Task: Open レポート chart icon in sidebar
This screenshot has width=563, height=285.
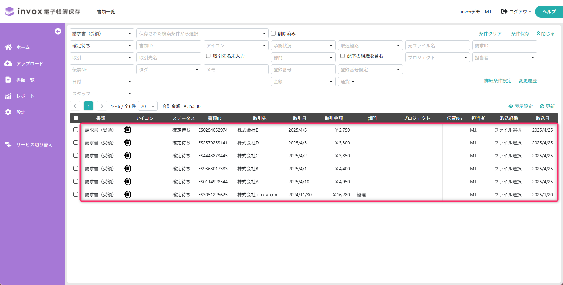Action: 8,96
